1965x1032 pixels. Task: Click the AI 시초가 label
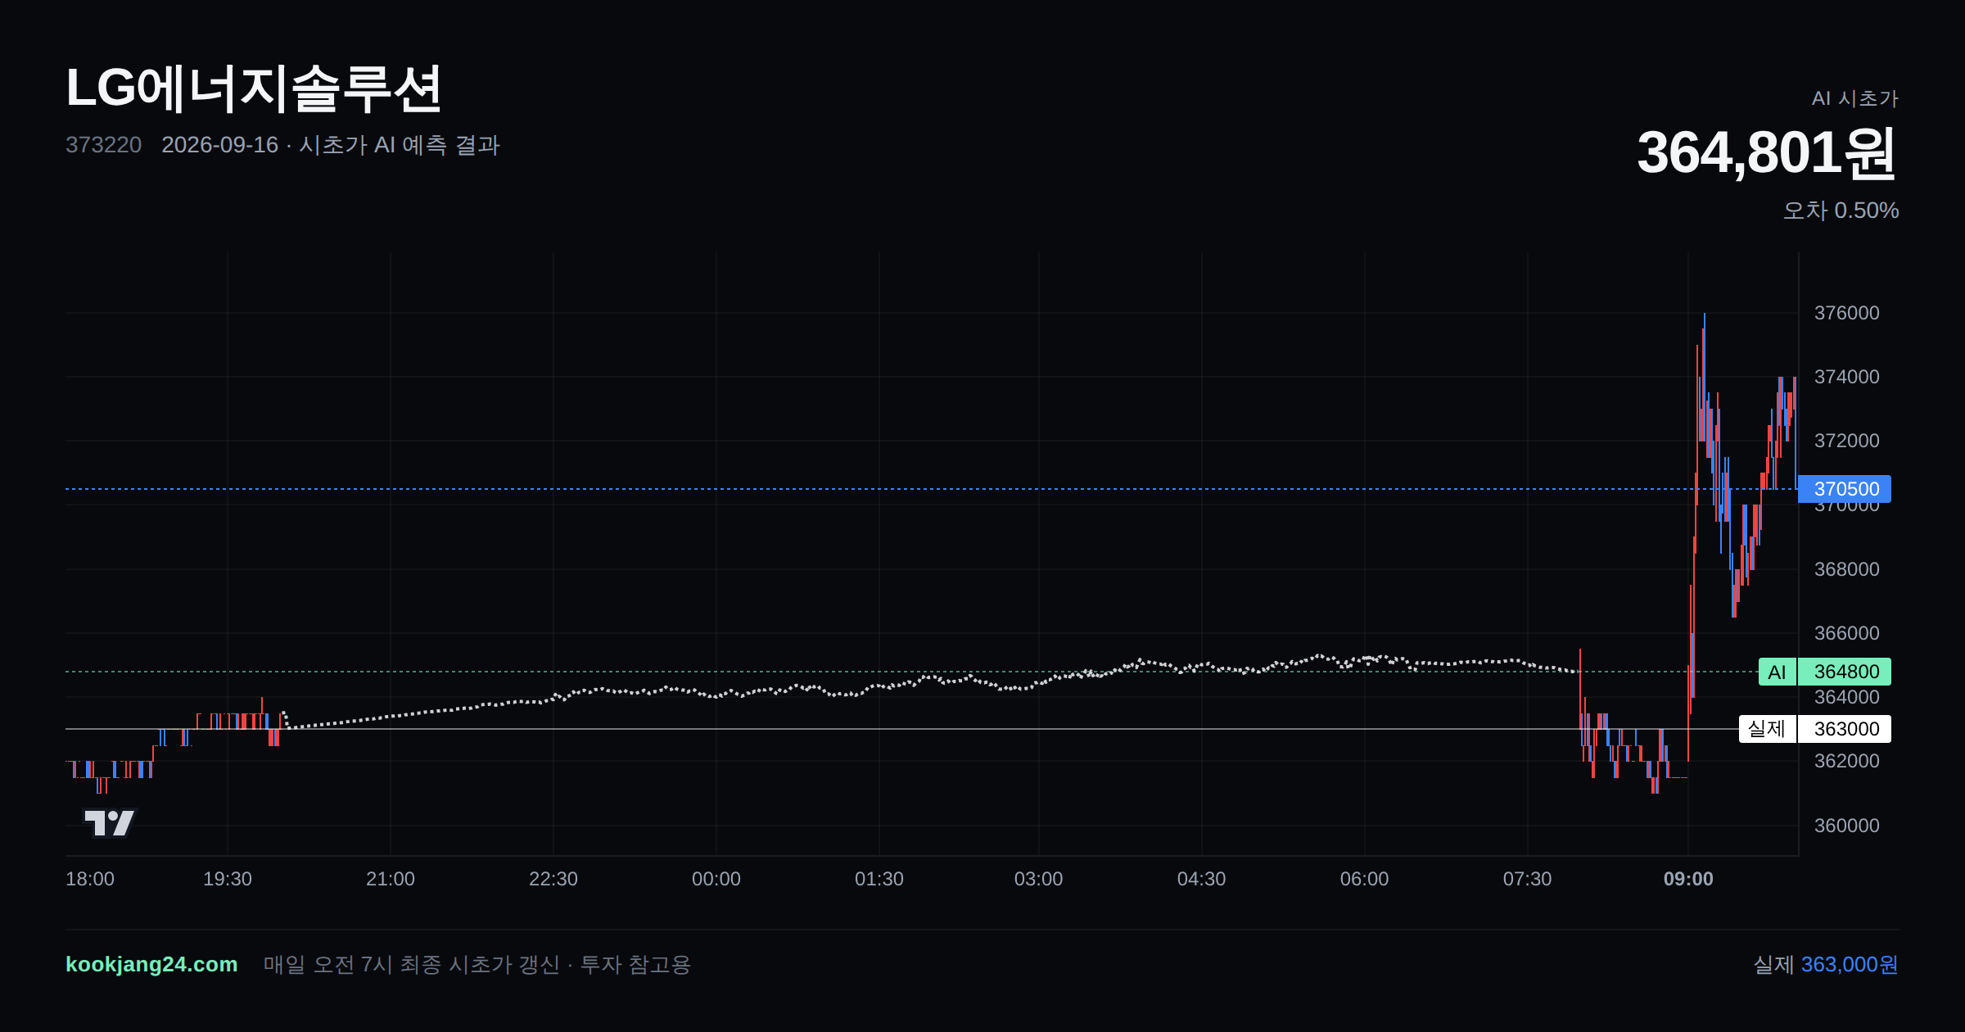[1854, 98]
